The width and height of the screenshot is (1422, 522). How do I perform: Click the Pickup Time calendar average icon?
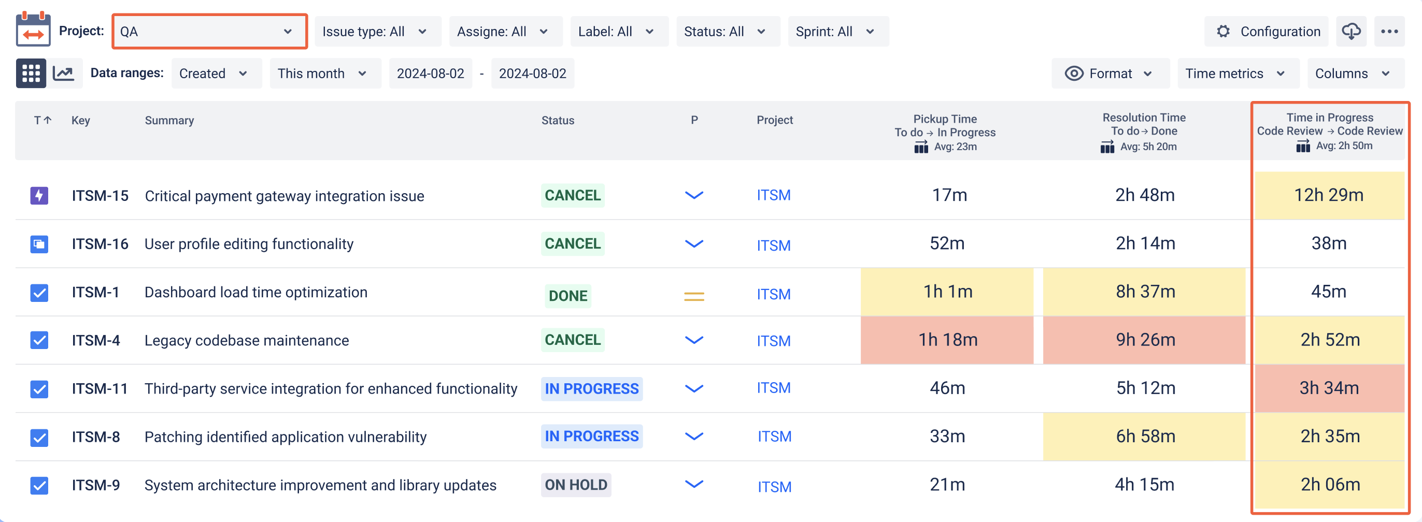921,147
